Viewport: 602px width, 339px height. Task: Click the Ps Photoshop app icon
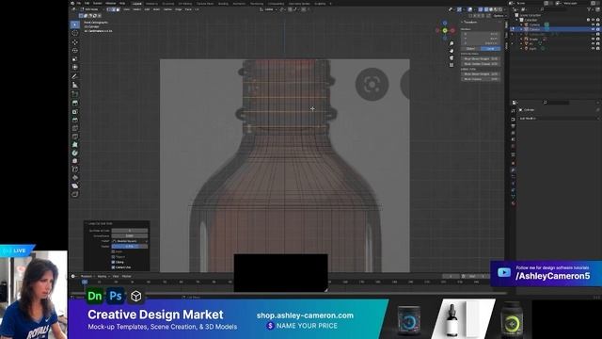point(115,296)
